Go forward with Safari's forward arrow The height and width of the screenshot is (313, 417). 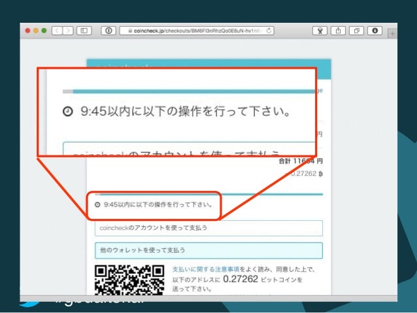[68, 31]
